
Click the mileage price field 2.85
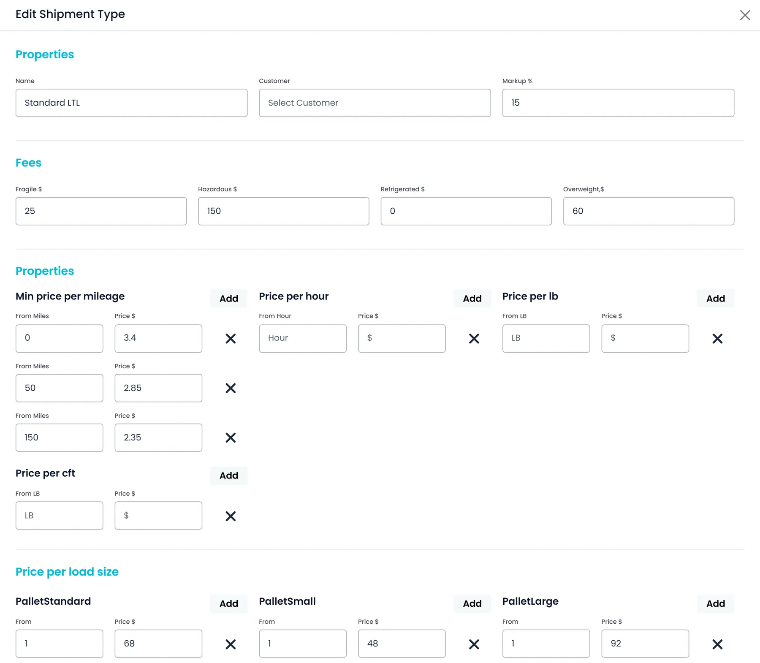pos(158,388)
